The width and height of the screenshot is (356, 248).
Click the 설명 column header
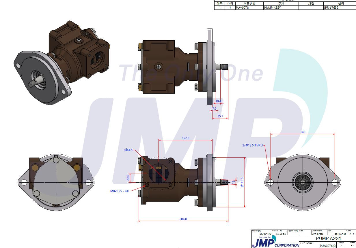(341, 4)
